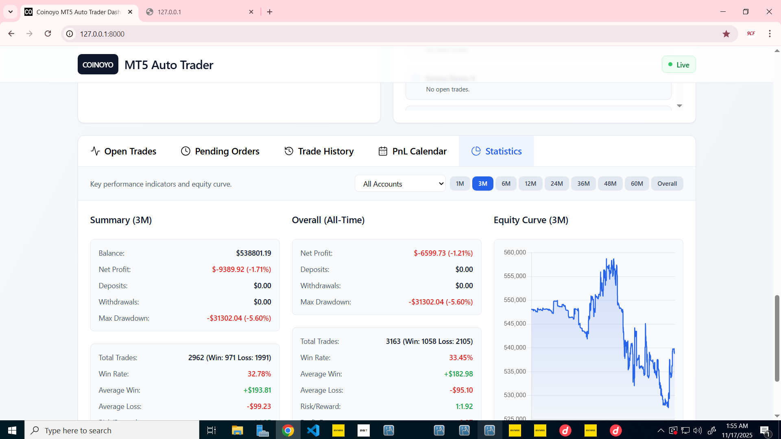Switch period to Overall

[x=667, y=183]
